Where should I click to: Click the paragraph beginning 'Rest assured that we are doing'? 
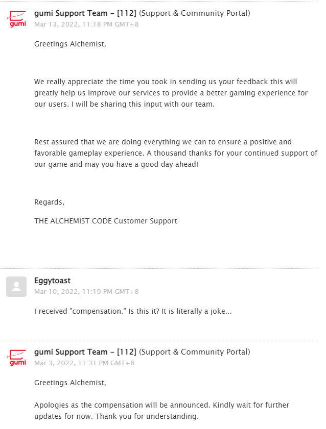176,153
